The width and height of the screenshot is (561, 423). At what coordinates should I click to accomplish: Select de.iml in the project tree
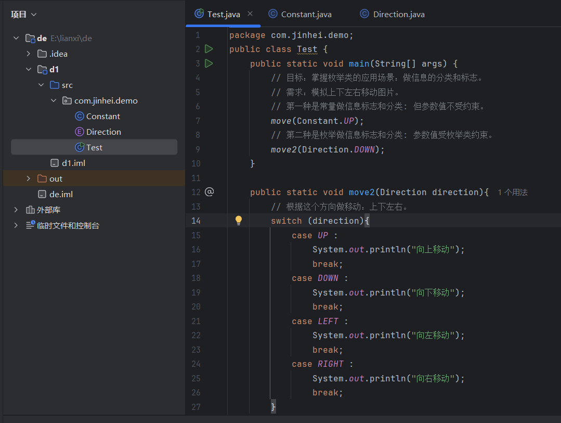coord(61,194)
